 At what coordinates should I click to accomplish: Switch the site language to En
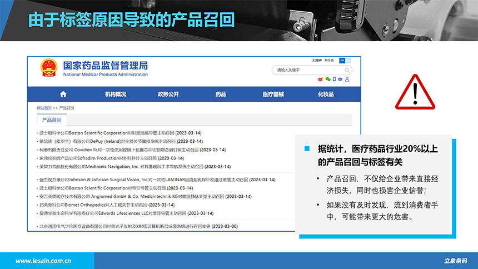tap(350, 60)
